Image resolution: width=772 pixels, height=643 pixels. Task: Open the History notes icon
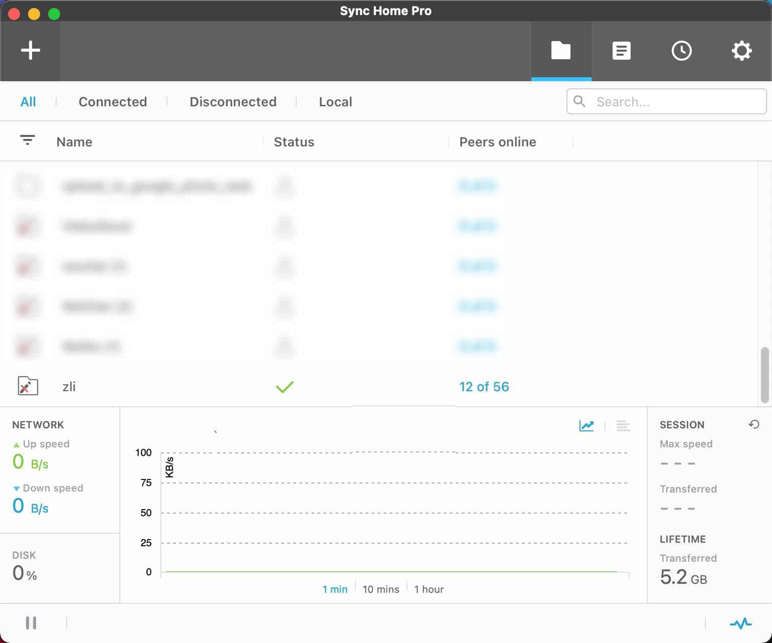(621, 51)
